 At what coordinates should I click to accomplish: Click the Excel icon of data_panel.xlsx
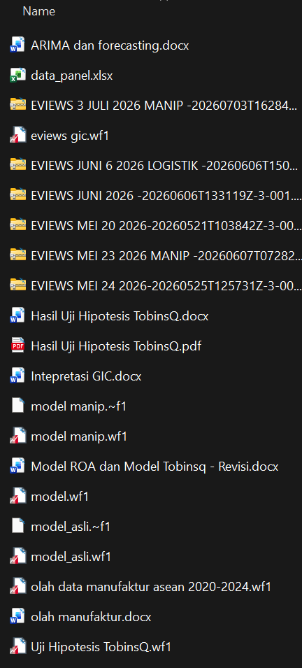coord(17,76)
